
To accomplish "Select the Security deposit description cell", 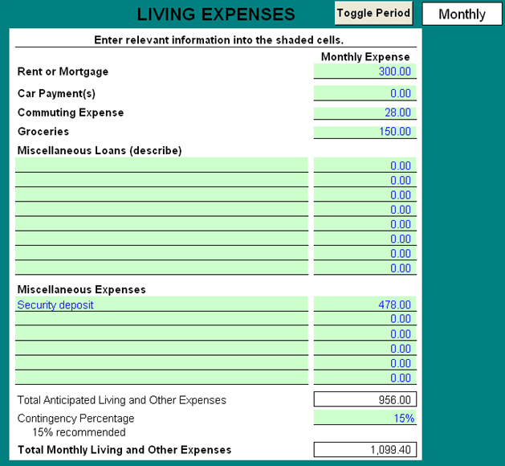I will pyautogui.click(x=161, y=305).
